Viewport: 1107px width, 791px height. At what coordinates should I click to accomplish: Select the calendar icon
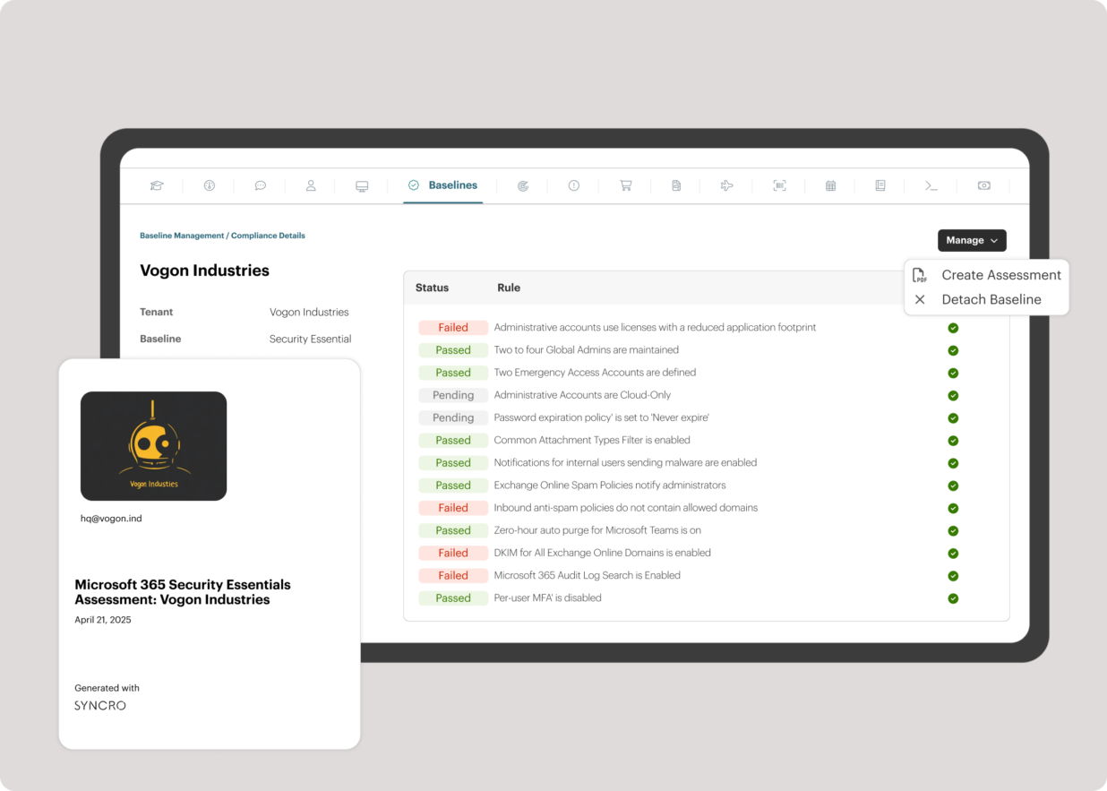[830, 185]
